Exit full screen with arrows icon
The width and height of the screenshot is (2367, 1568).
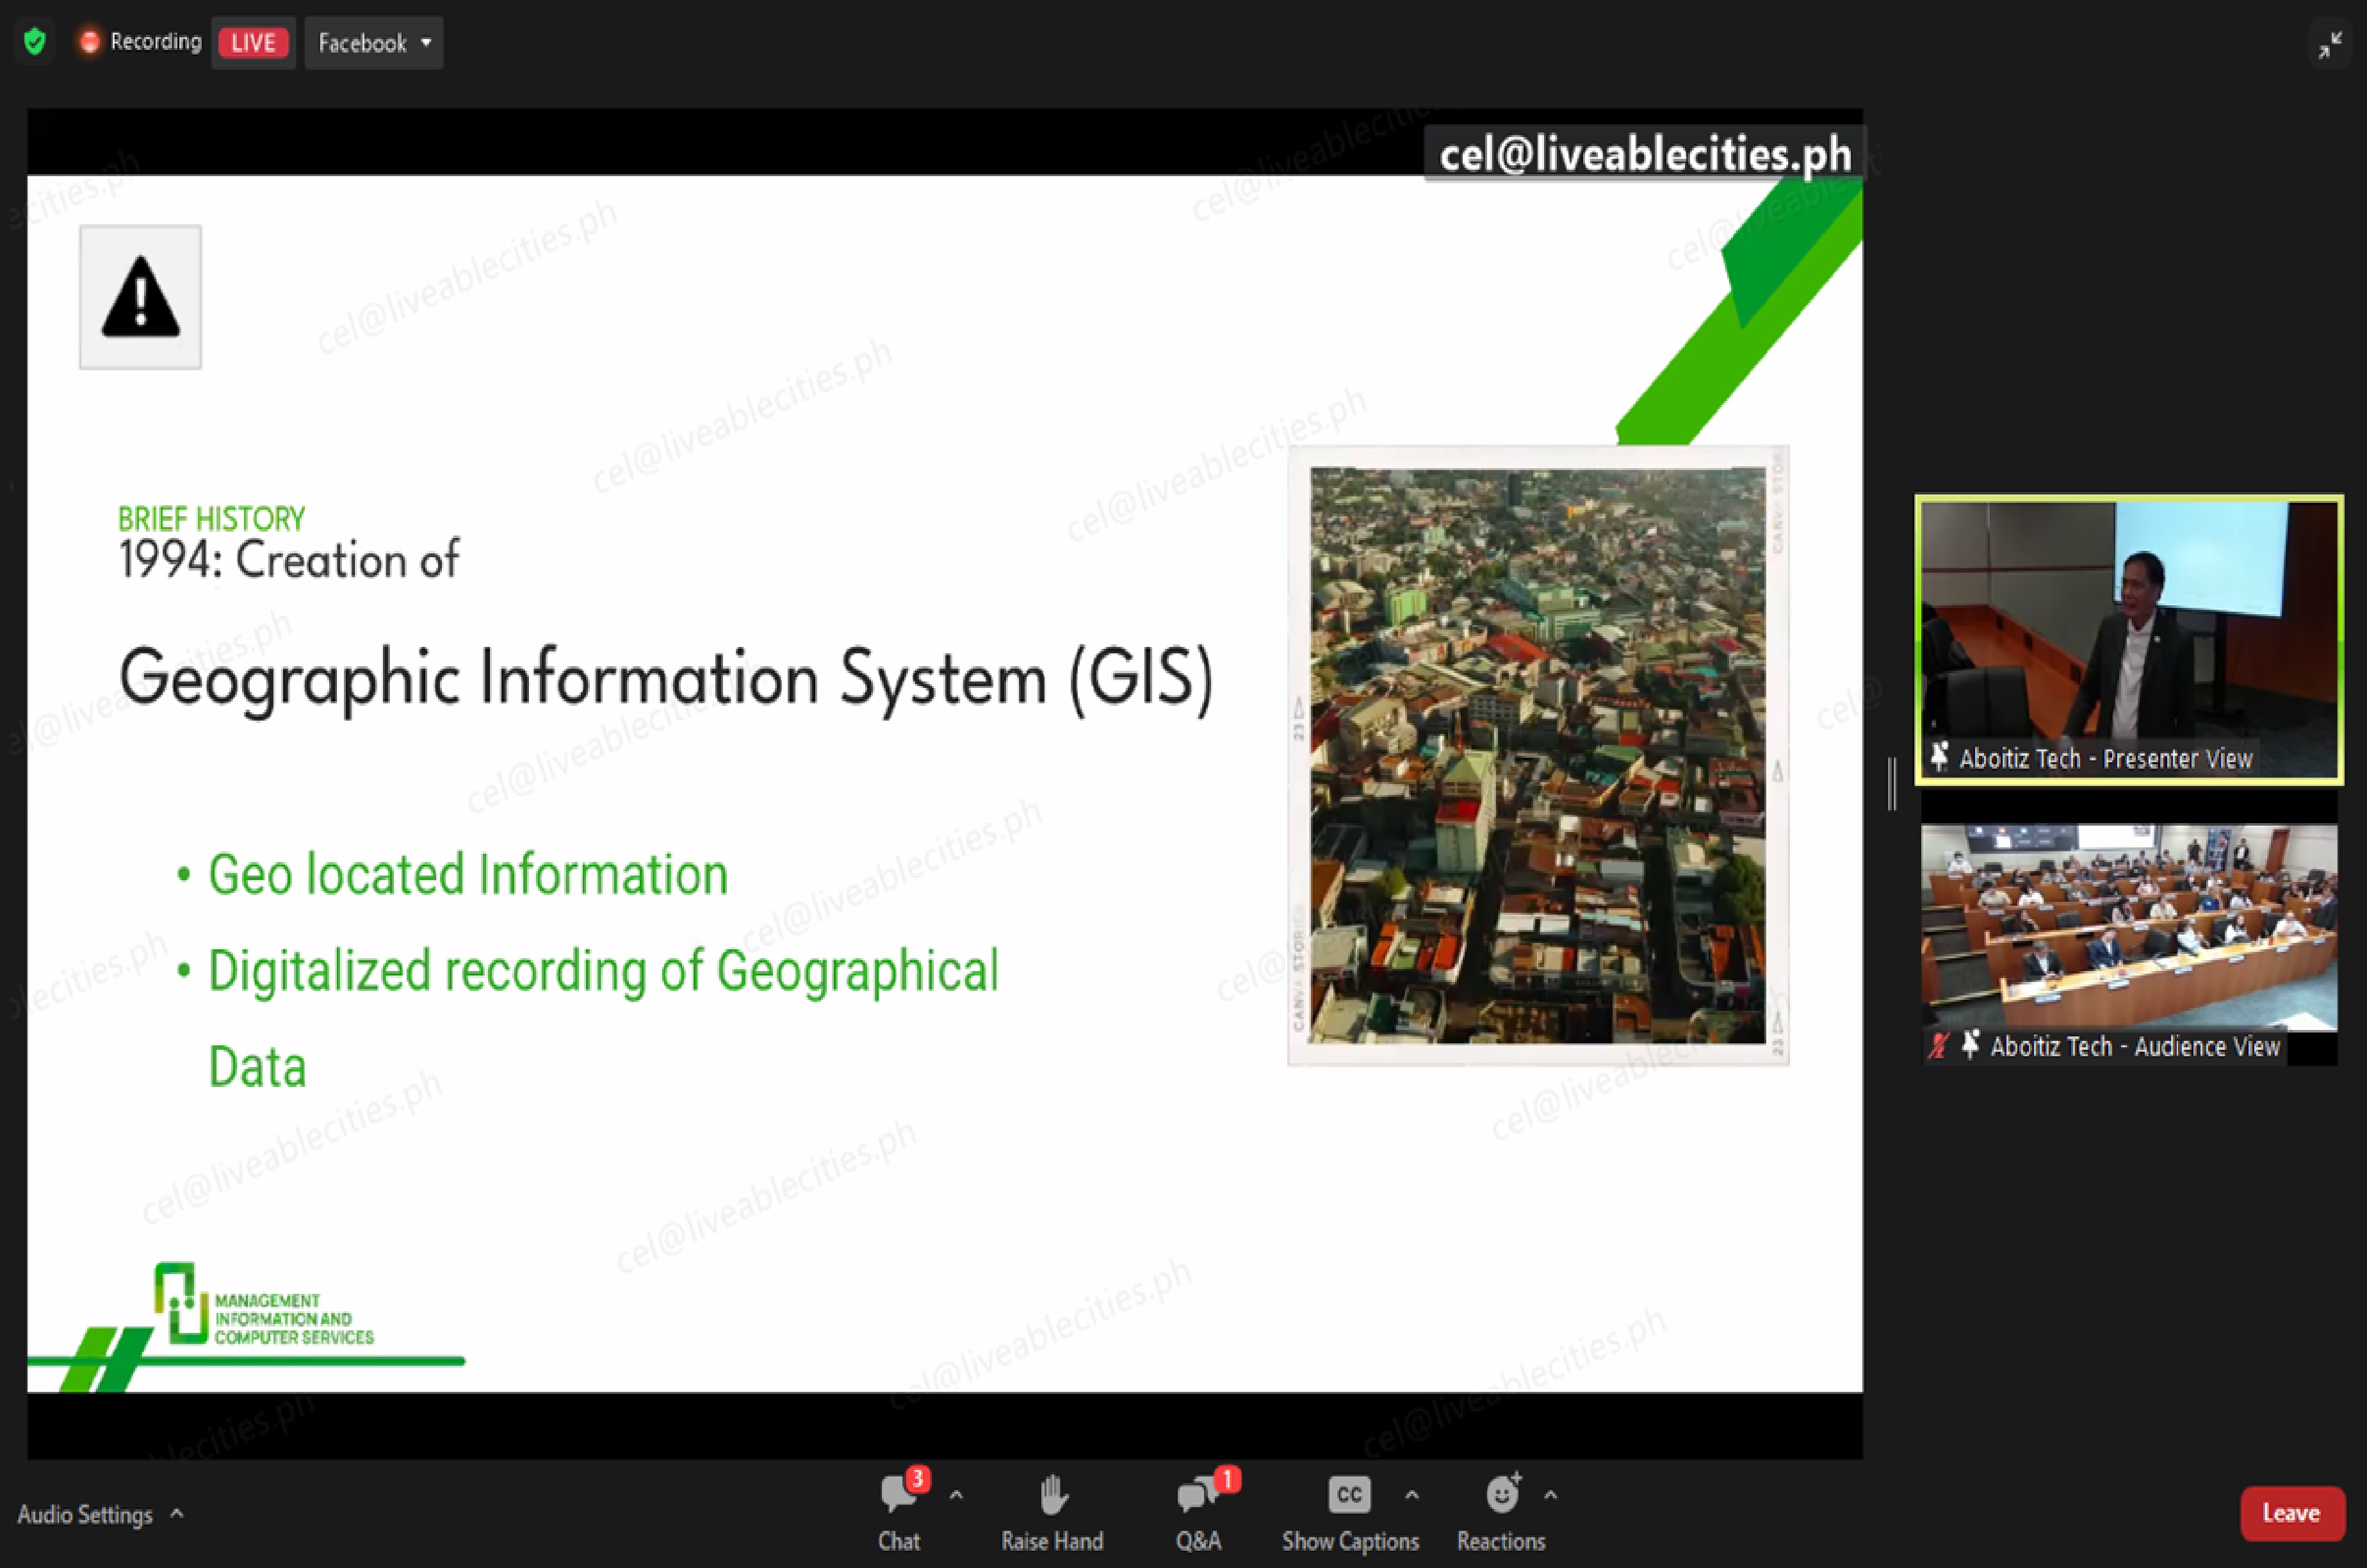[2330, 45]
